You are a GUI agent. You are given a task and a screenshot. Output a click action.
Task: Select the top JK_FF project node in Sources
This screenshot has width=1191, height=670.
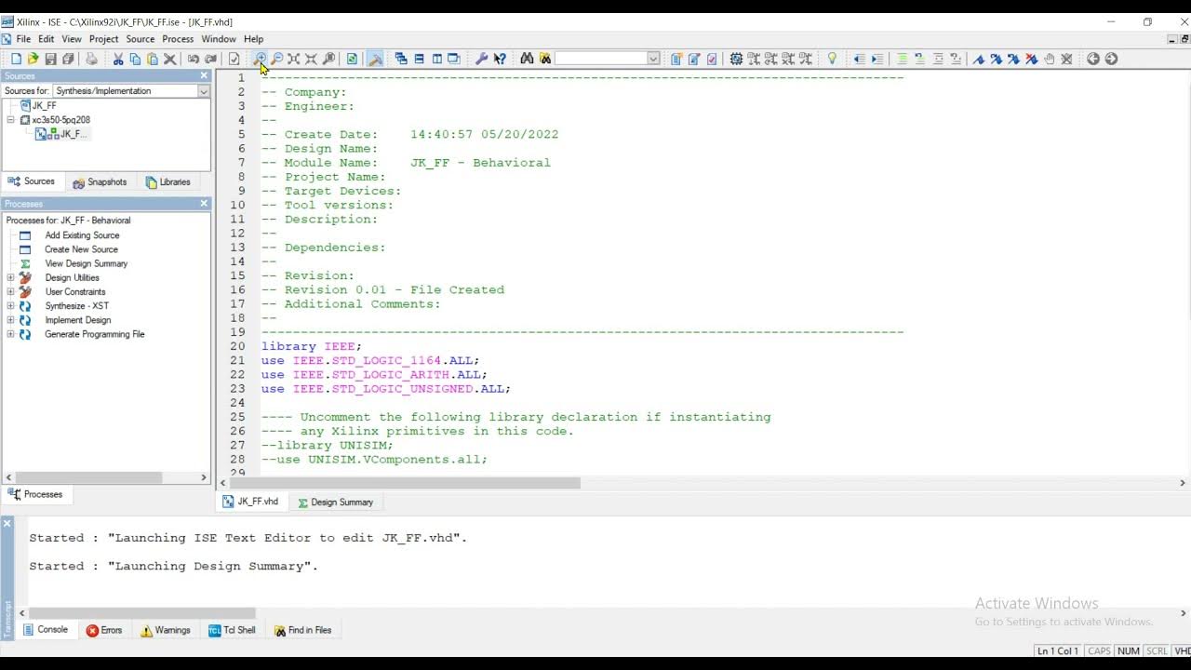44,106
